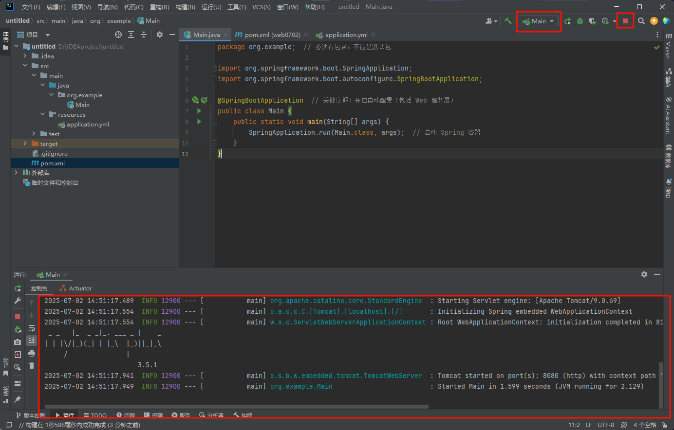Stop process using run panel red square
The image size is (674, 430).
coord(18,317)
